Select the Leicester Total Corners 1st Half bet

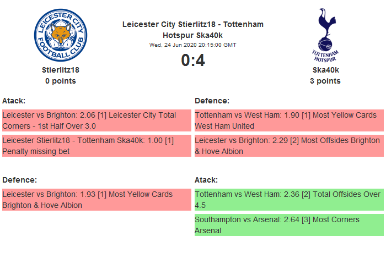(96, 120)
